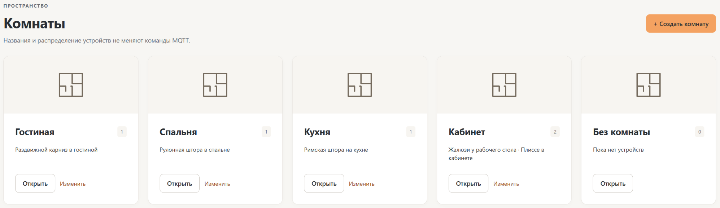Open the Спальня room

(179, 183)
